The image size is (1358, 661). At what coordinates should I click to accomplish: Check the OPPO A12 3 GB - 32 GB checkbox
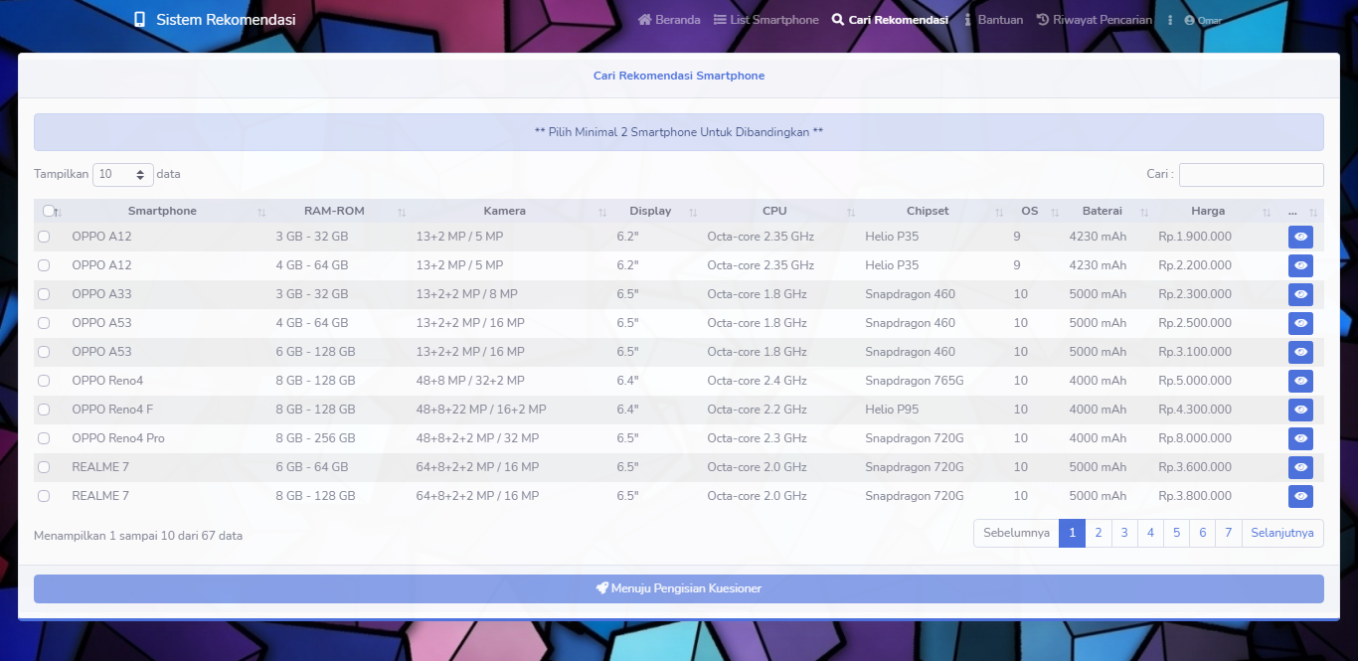(x=44, y=237)
